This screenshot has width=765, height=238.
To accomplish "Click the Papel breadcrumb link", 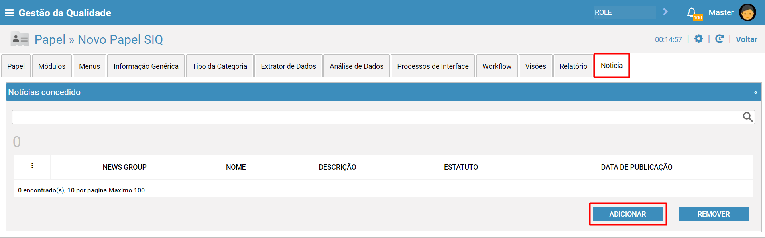I will (50, 39).
